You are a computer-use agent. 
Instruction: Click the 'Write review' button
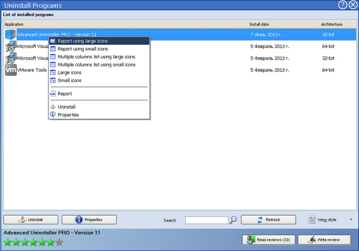pos(324,240)
